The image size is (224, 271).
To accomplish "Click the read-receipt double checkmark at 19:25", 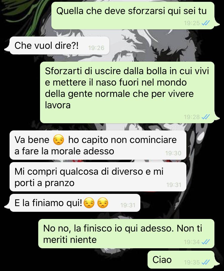I will 206,23.
